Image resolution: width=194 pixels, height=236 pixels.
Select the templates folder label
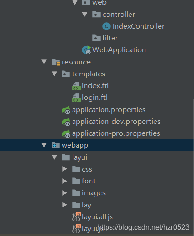click(88, 74)
